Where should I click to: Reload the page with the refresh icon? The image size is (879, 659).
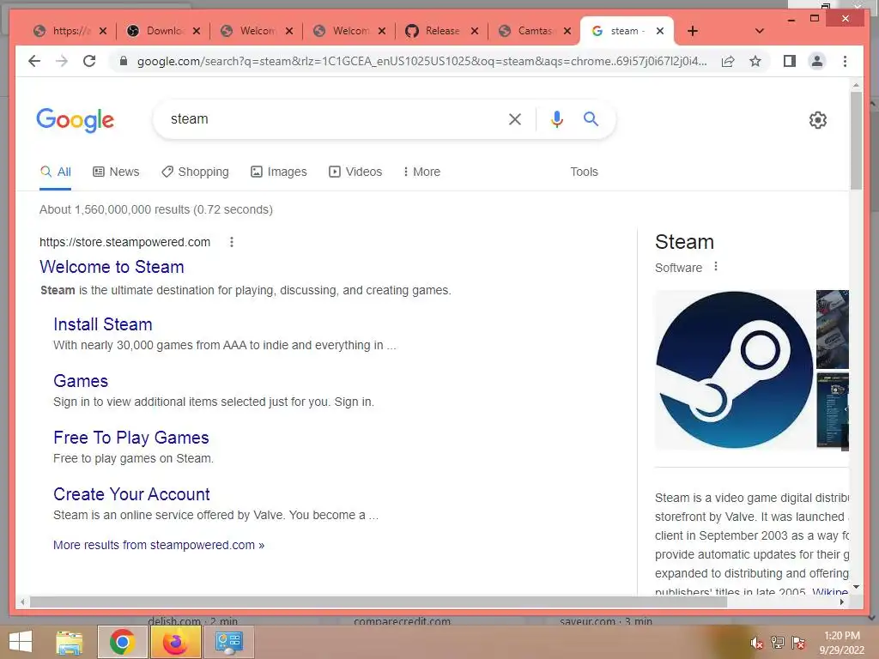coord(89,61)
